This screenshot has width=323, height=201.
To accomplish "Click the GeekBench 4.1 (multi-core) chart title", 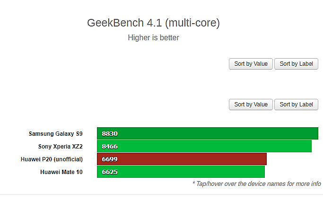I will click(154, 23).
